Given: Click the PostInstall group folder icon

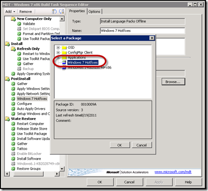Looking at the screenshot, I should 7,79.
